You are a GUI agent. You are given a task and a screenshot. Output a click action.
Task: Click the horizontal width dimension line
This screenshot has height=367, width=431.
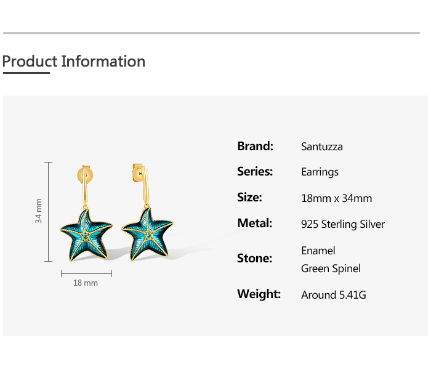[86, 273]
